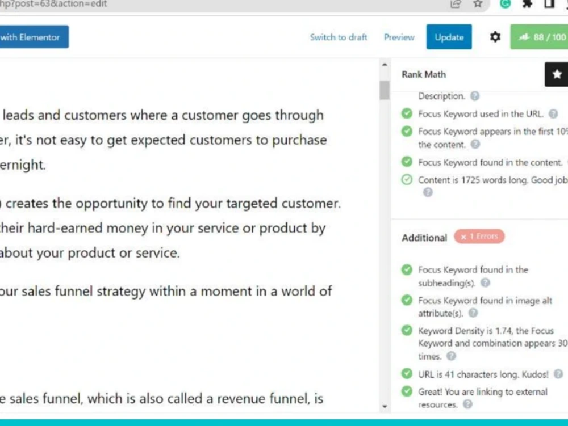
Task: Click help icon under Content is 1725 words
Action: click(x=428, y=192)
